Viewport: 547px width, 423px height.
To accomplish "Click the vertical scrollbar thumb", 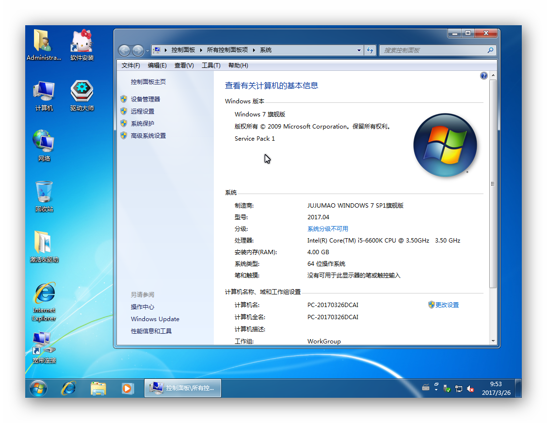I will point(493,184).
